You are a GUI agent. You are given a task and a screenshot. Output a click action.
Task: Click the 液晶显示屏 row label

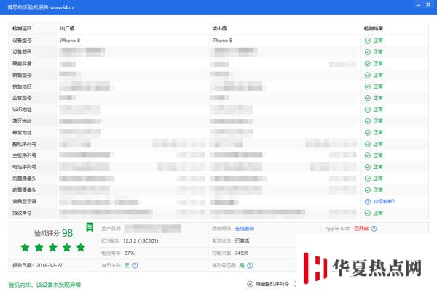tap(24, 201)
